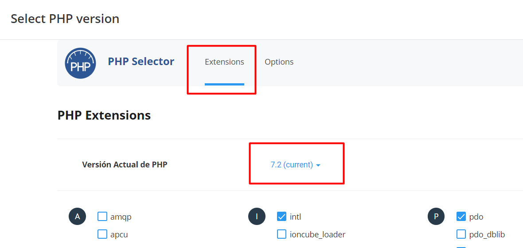This screenshot has width=523, height=248.
Task: Click the ioncube_loader label text
Action: (317, 235)
